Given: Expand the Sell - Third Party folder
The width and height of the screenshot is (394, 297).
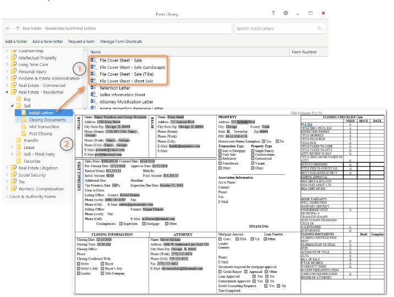Looking at the screenshot, I should (x=12, y=154).
